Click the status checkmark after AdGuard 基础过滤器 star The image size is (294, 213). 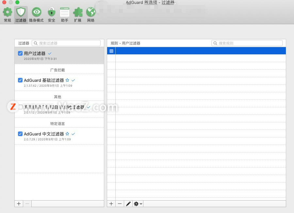pos(73,80)
